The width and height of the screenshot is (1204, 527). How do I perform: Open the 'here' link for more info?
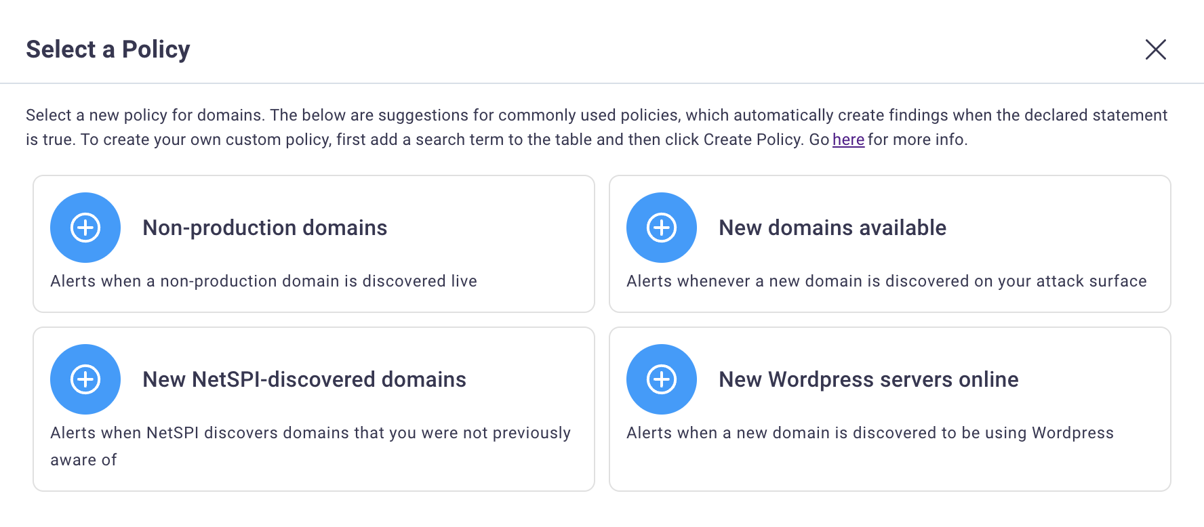[848, 140]
